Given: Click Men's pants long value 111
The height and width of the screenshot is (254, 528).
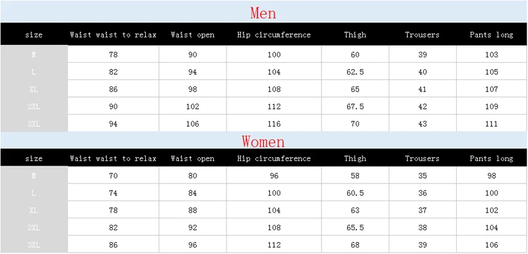Looking at the screenshot, I should (492, 124).
